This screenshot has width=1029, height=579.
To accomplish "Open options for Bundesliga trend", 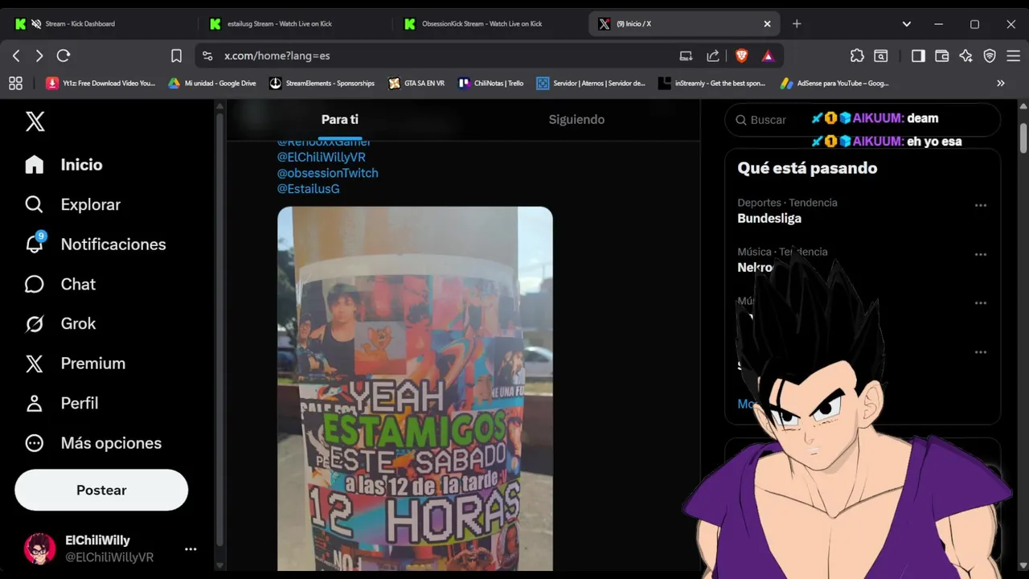I will tap(981, 205).
